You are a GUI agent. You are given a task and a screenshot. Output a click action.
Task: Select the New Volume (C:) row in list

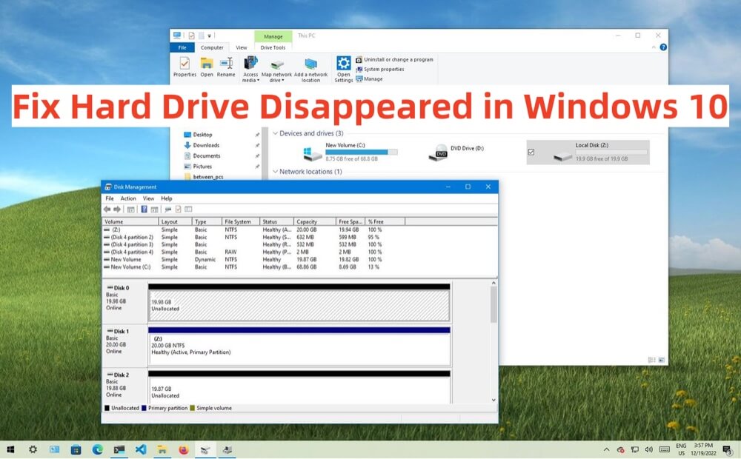(299, 267)
